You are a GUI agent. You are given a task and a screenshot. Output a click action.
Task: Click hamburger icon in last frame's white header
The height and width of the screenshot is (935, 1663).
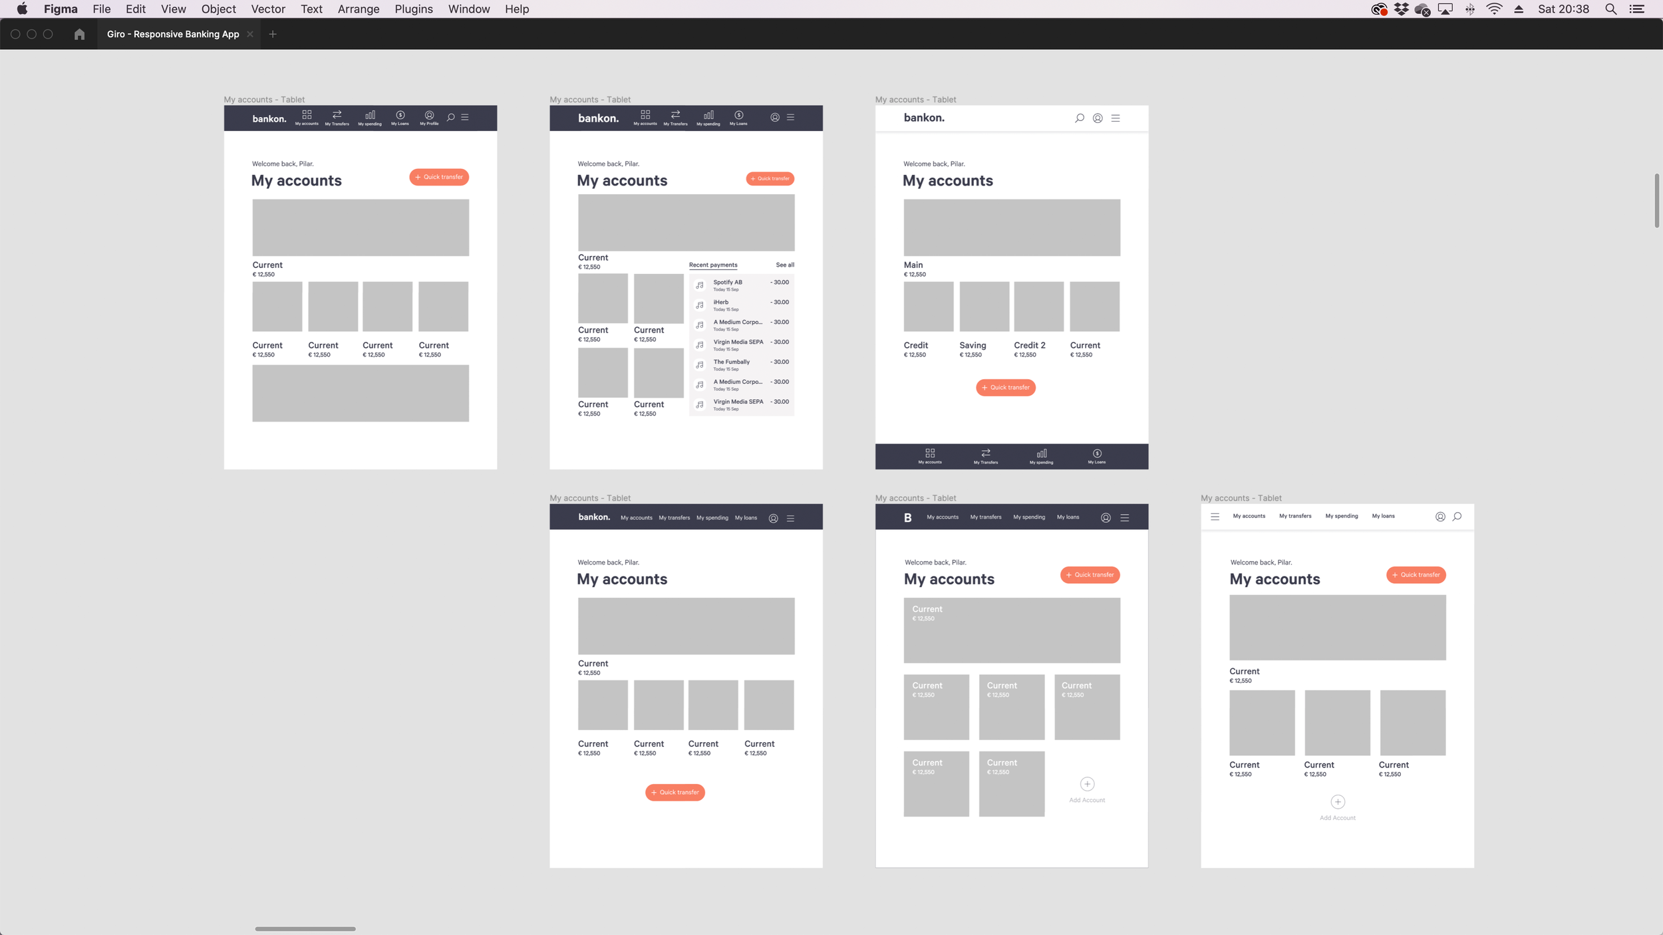(1215, 517)
